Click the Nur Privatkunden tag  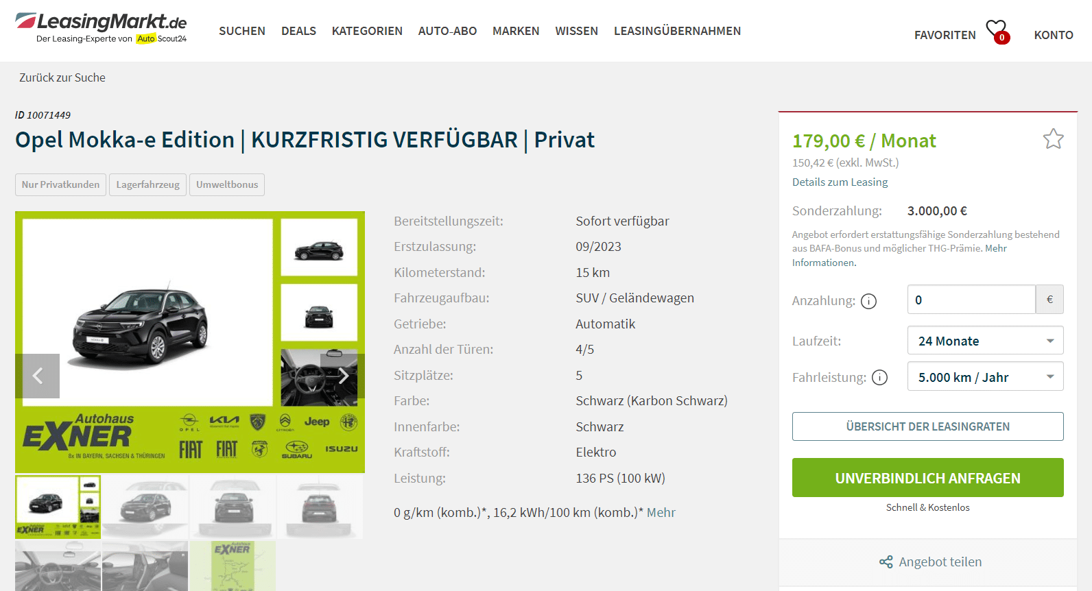60,184
